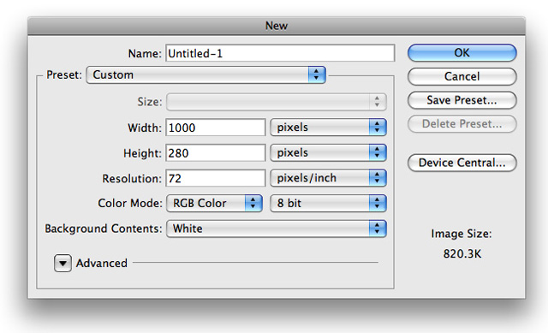Click the Width value field showing 1000
The image size is (548, 333).
click(215, 128)
